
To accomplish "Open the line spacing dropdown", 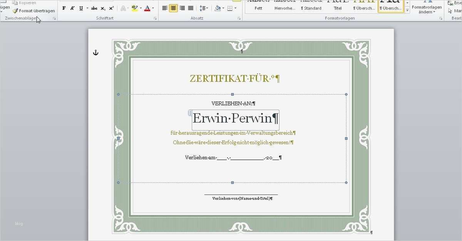I will click(x=207, y=8).
